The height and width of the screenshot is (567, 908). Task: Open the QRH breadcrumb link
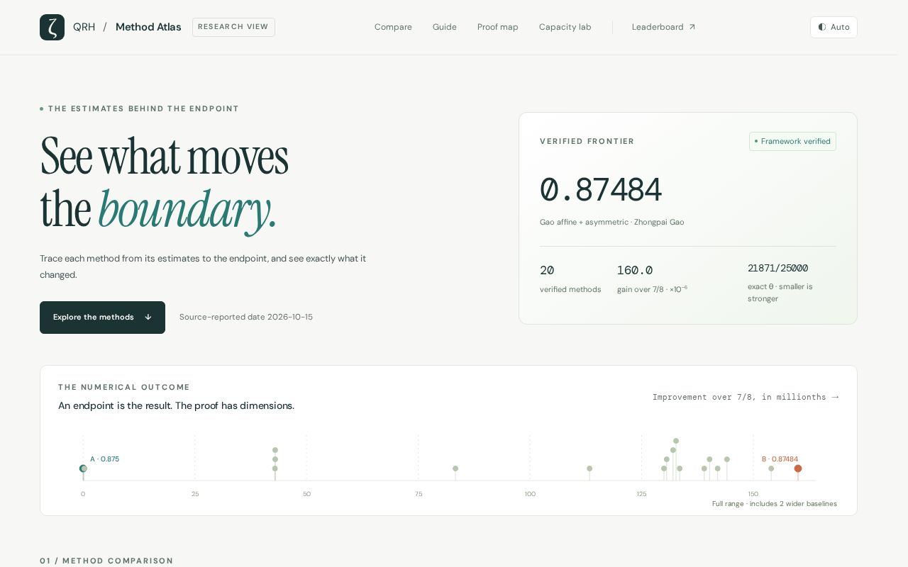pos(84,27)
